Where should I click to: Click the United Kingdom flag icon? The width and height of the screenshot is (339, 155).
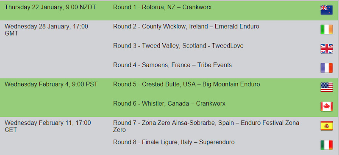coord(326,48)
